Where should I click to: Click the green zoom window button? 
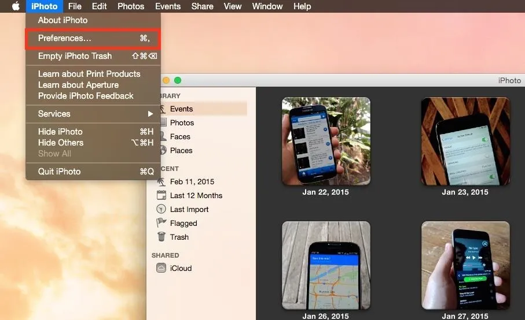click(x=178, y=80)
